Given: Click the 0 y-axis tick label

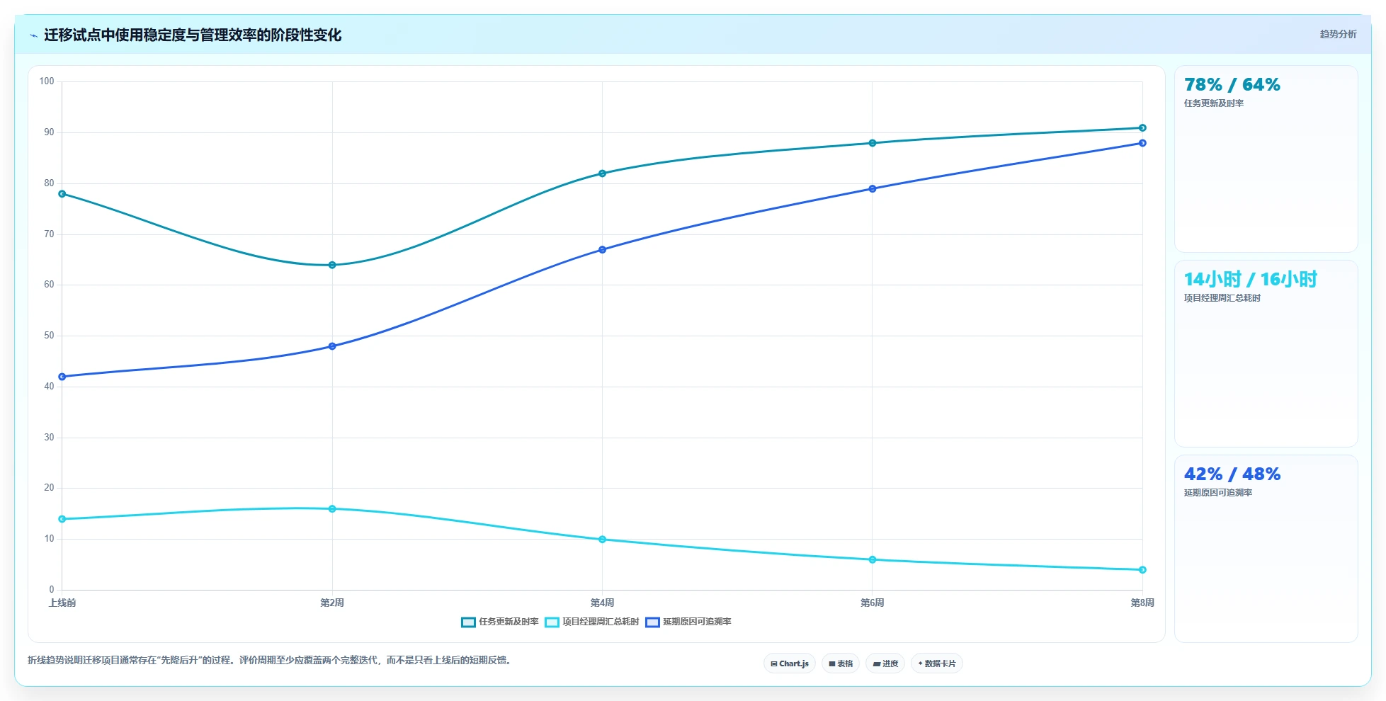Looking at the screenshot, I should [52, 590].
